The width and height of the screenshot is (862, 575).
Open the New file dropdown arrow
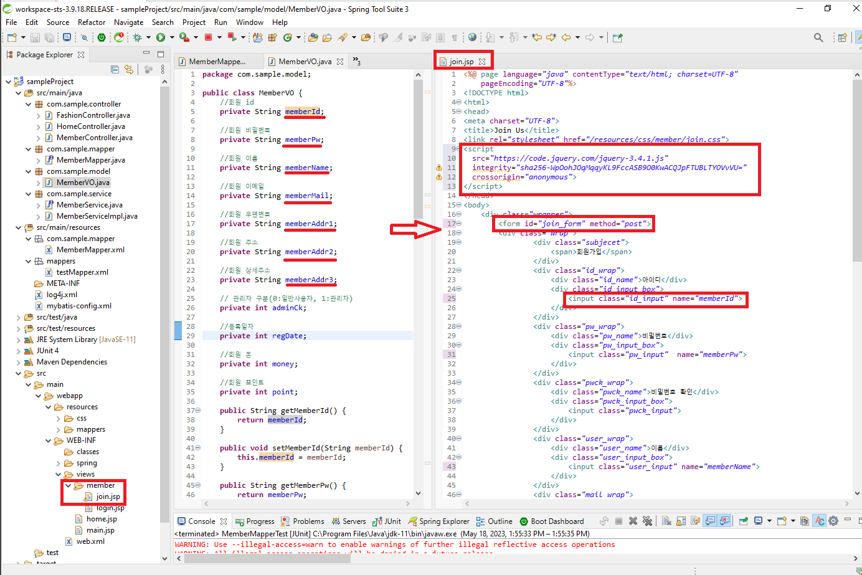tap(23, 37)
